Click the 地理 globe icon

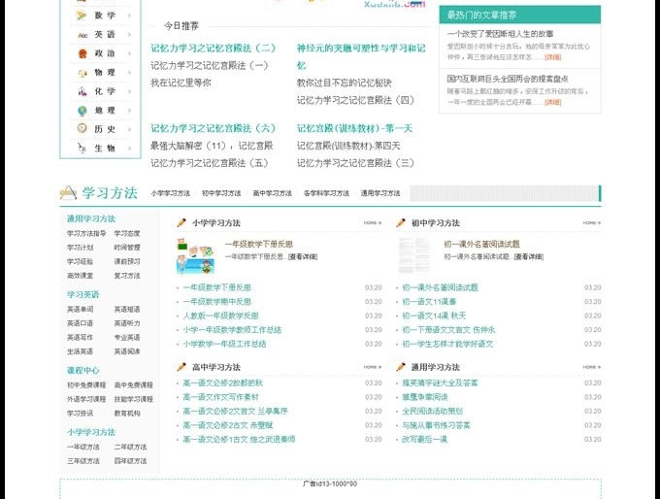[82, 111]
